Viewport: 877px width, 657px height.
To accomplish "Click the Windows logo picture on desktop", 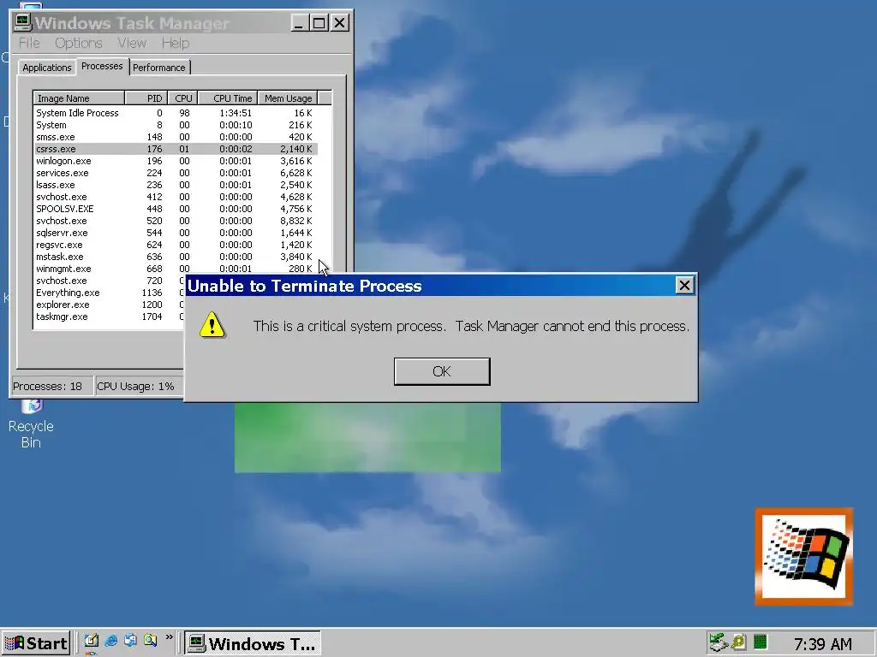I will tap(803, 556).
